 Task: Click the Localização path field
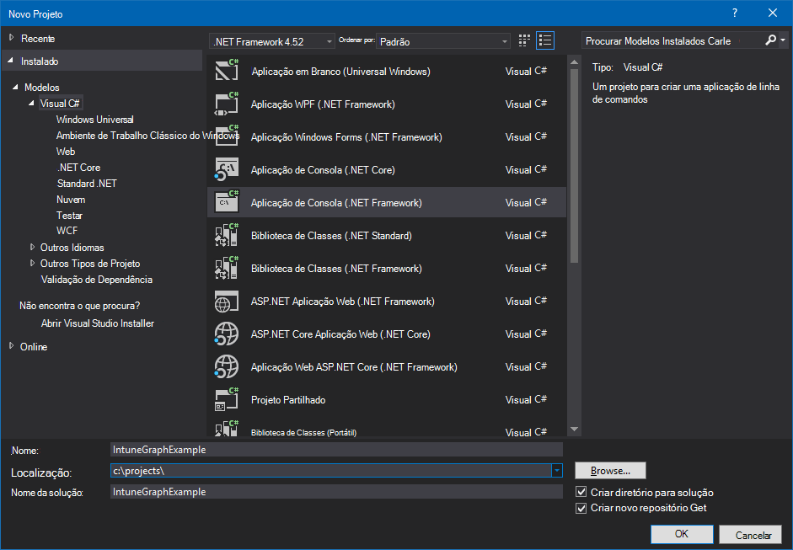(330, 471)
